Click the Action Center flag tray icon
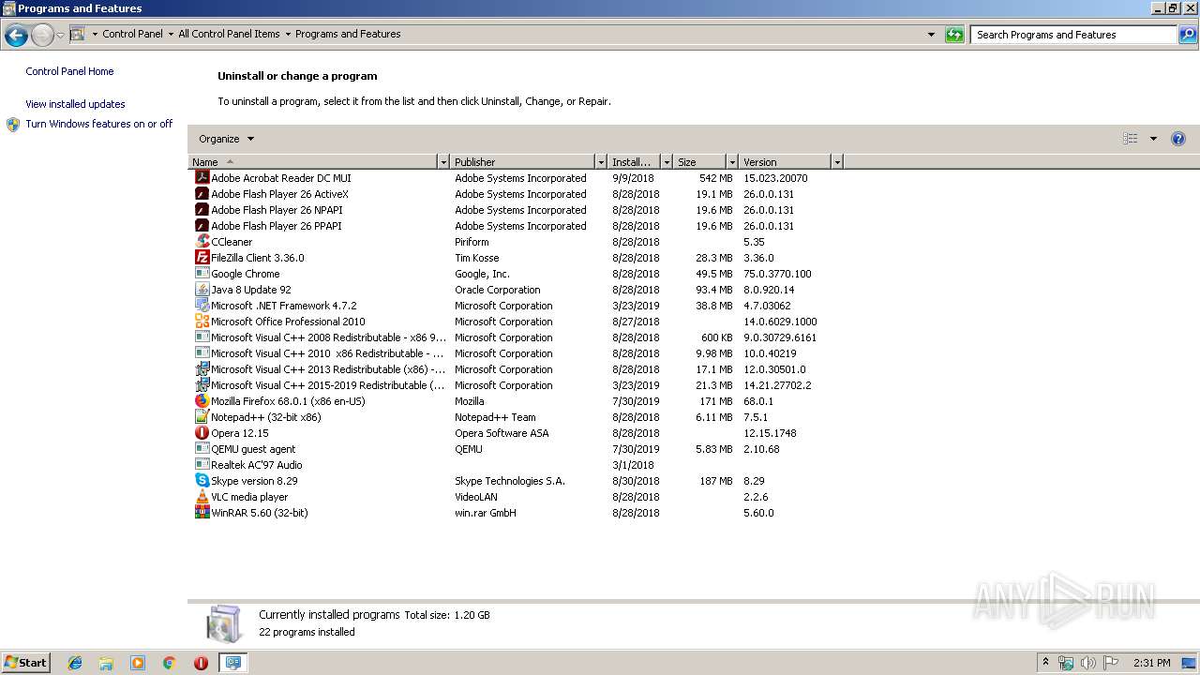The width and height of the screenshot is (1200, 675). point(1111,663)
